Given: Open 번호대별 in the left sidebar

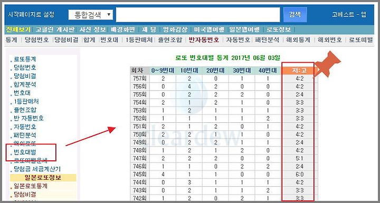Looking at the screenshot, I should (x=25, y=152).
